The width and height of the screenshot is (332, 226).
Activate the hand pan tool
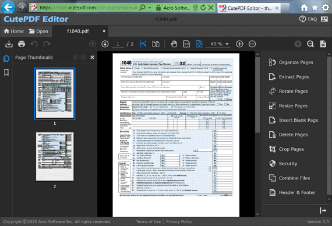(174, 44)
